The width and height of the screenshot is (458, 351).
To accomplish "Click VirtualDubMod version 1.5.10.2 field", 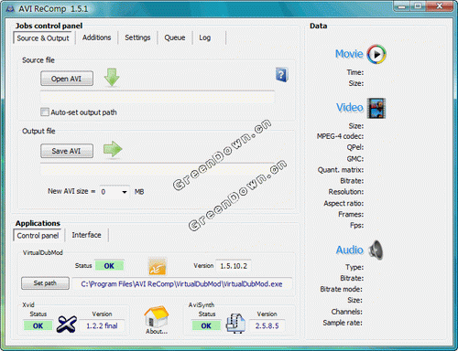I will point(234,266).
